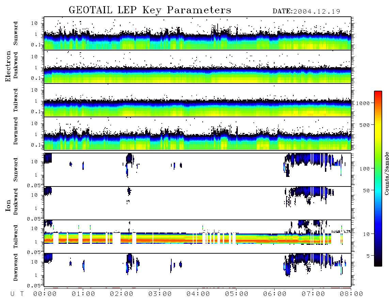The image size is (389, 300).
Task: Click the "03:00" time axis tick
Action: (160, 294)
